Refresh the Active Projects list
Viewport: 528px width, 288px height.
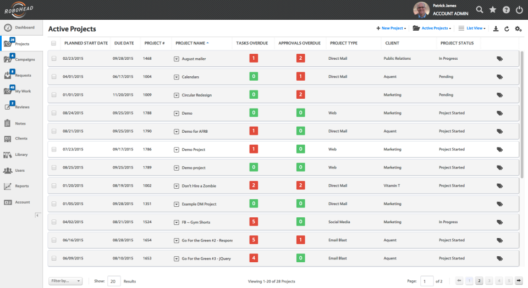coord(507,29)
